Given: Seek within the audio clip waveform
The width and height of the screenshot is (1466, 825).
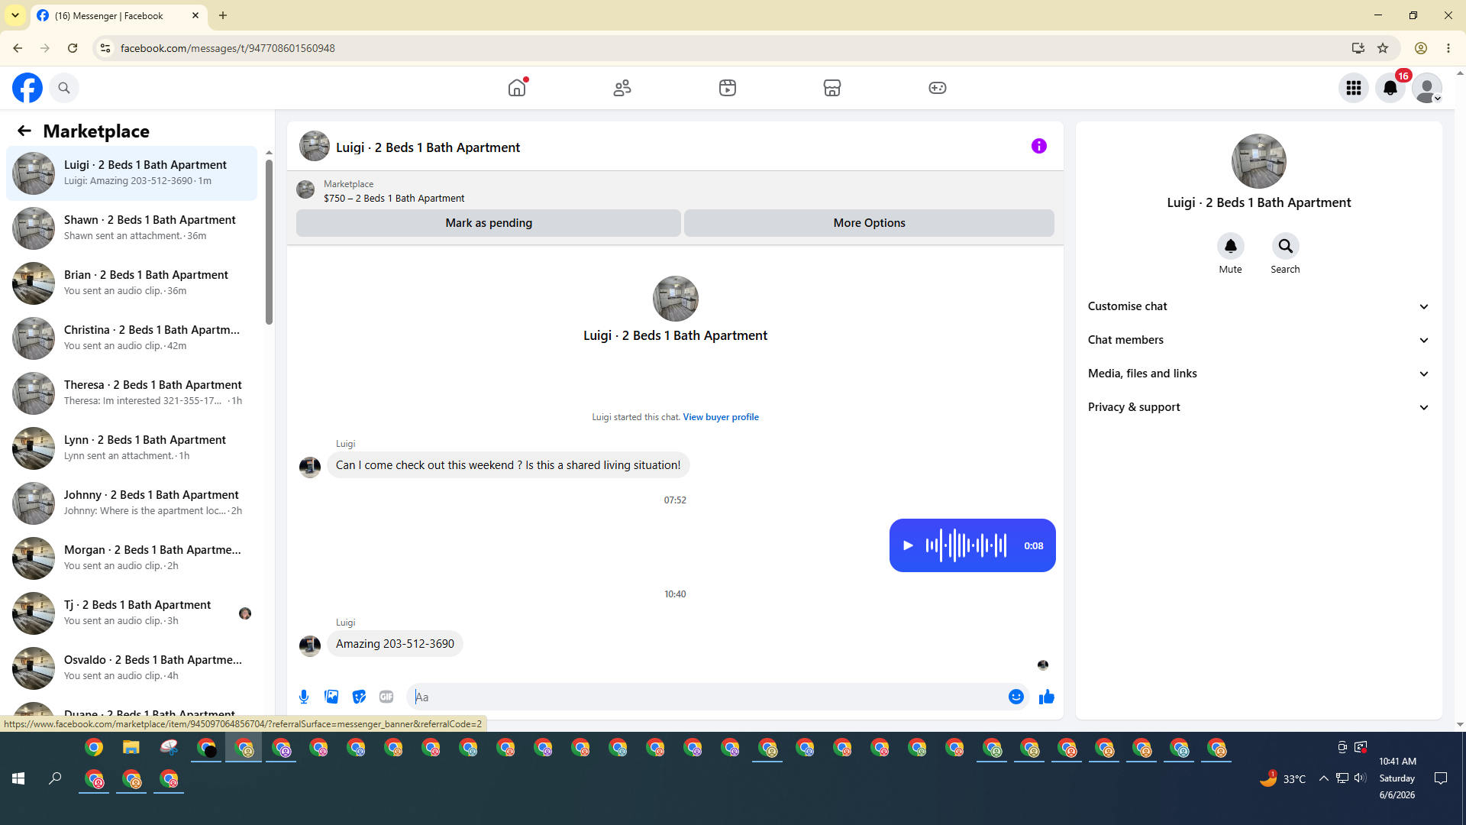Looking at the screenshot, I should click(x=966, y=545).
